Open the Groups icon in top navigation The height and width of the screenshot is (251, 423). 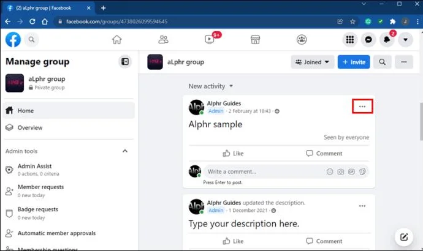[302, 40]
